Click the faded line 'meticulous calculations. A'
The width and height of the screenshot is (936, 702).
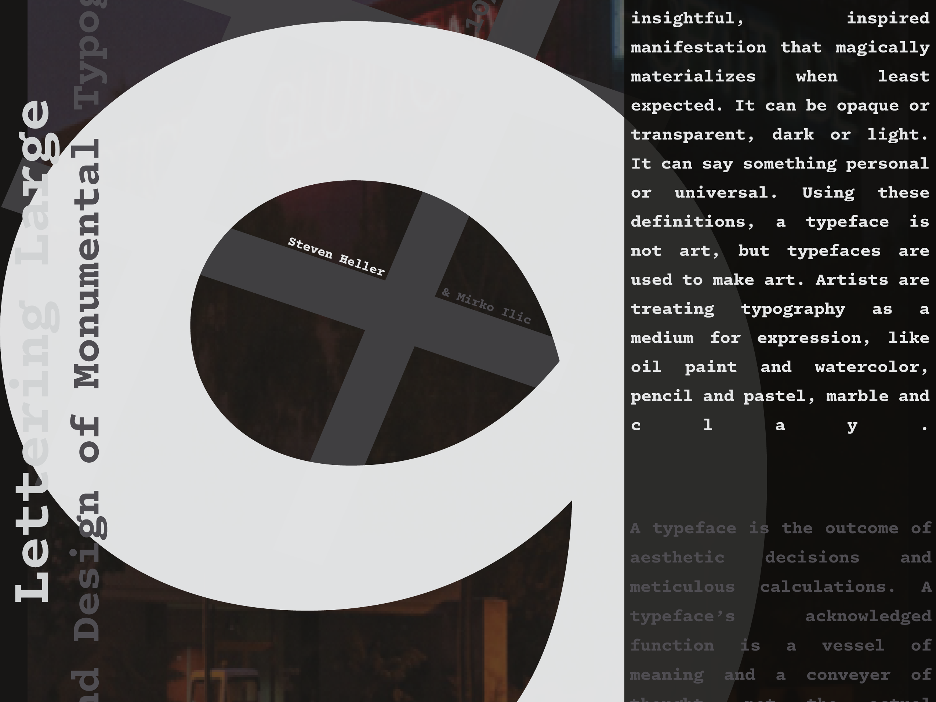click(780, 587)
